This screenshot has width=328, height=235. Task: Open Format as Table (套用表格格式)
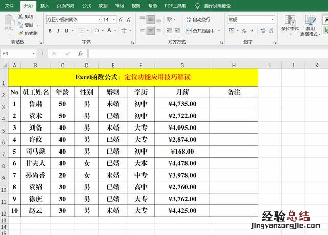pos(310,25)
